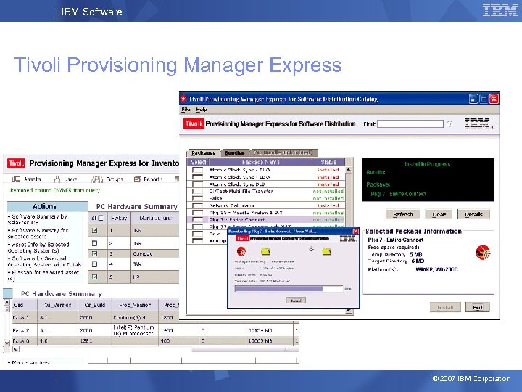Click the download progress bar
The image size is (522, 392).
(289, 289)
